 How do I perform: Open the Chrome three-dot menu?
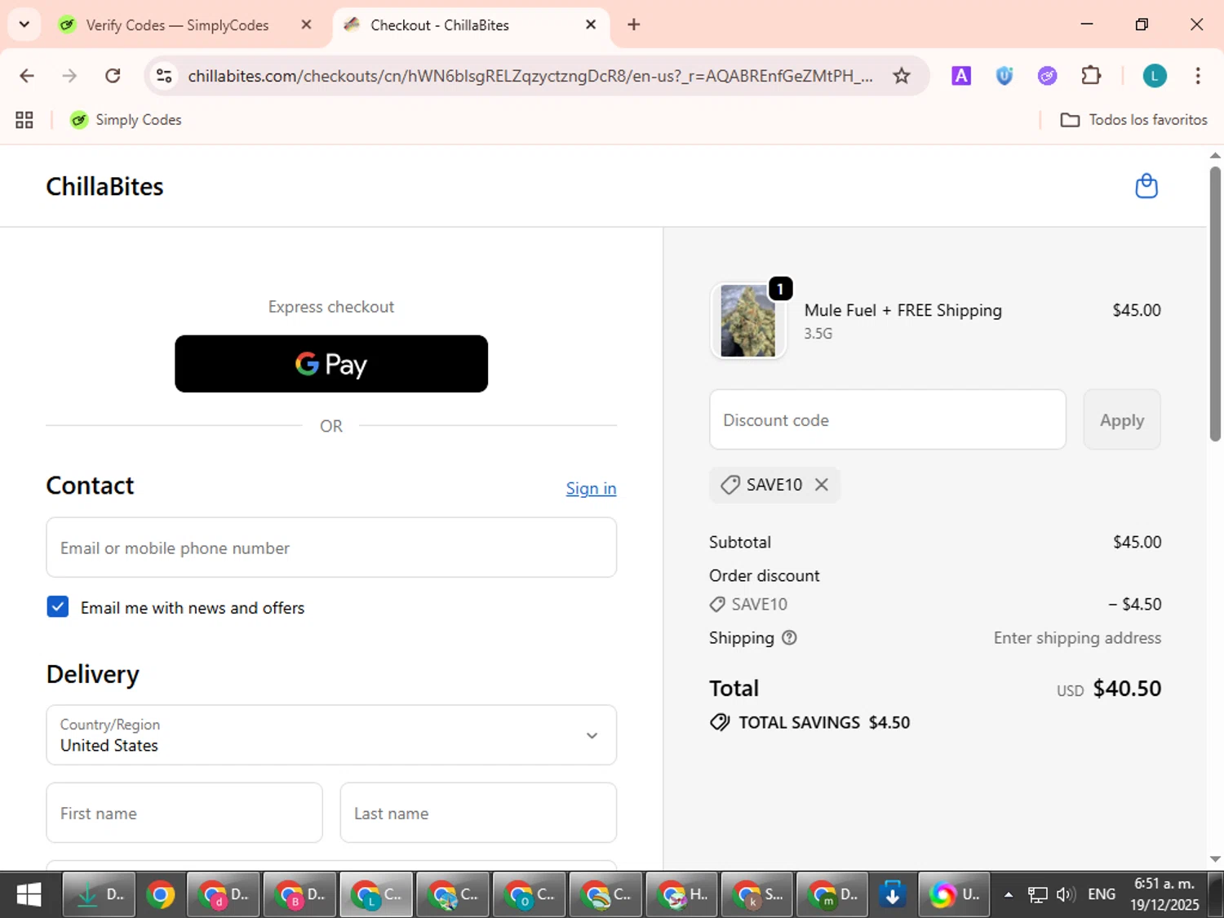click(1197, 76)
